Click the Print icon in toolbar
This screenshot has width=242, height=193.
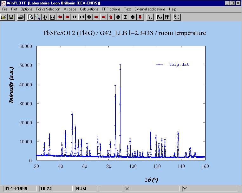click(x=21, y=17)
